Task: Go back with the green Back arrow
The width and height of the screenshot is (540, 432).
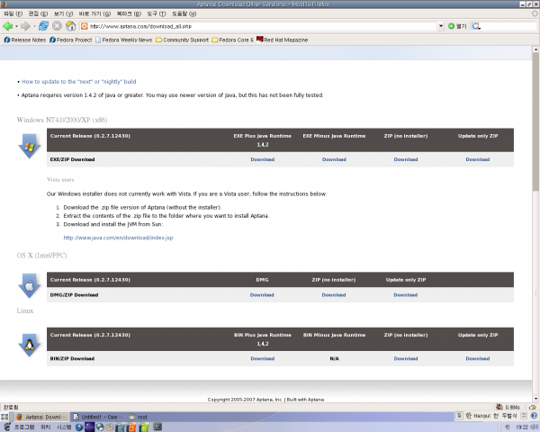Action: coord(7,26)
